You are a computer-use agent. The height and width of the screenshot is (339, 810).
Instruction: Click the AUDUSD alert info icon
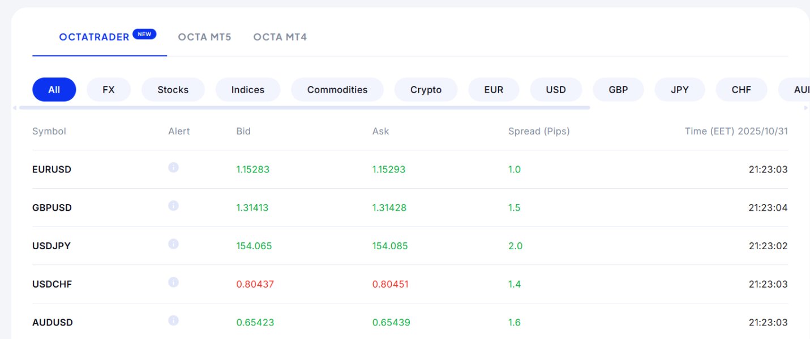click(x=174, y=320)
